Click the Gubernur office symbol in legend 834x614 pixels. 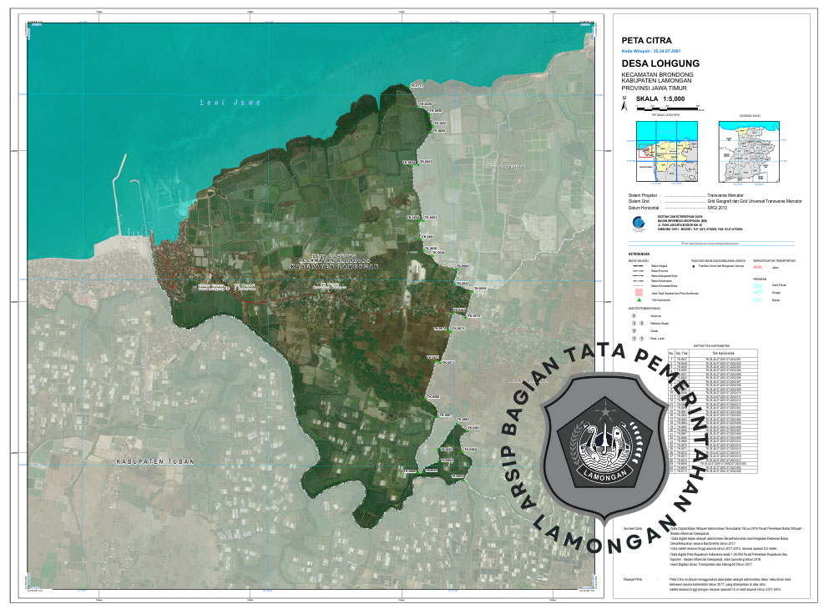[x=634, y=316]
